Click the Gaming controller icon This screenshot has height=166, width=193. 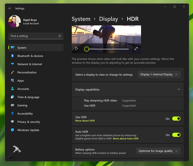(12, 105)
